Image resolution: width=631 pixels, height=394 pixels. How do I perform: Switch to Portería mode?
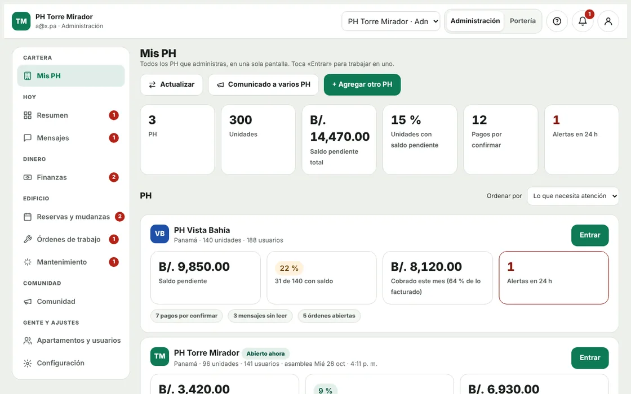click(x=522, y=21)
